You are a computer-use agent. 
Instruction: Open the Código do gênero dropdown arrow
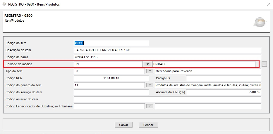click(x=150, y=85)
